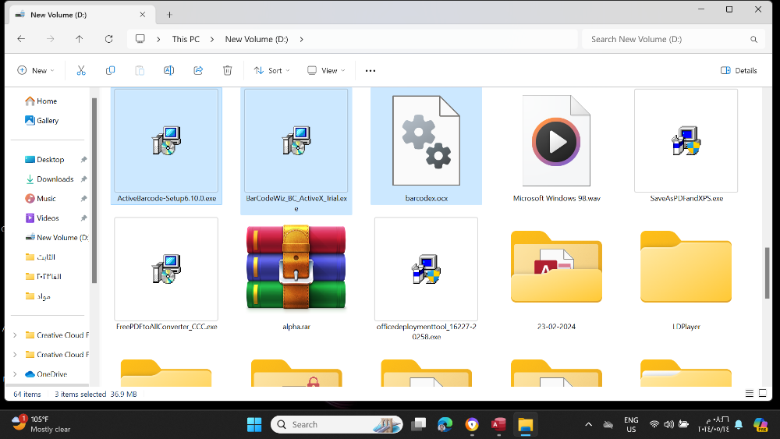The image size is (780, 439).
Task: Click This PC in address bar
Action: (x=186, y=39)
